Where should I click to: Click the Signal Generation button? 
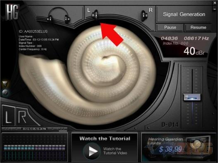[184, 14]
